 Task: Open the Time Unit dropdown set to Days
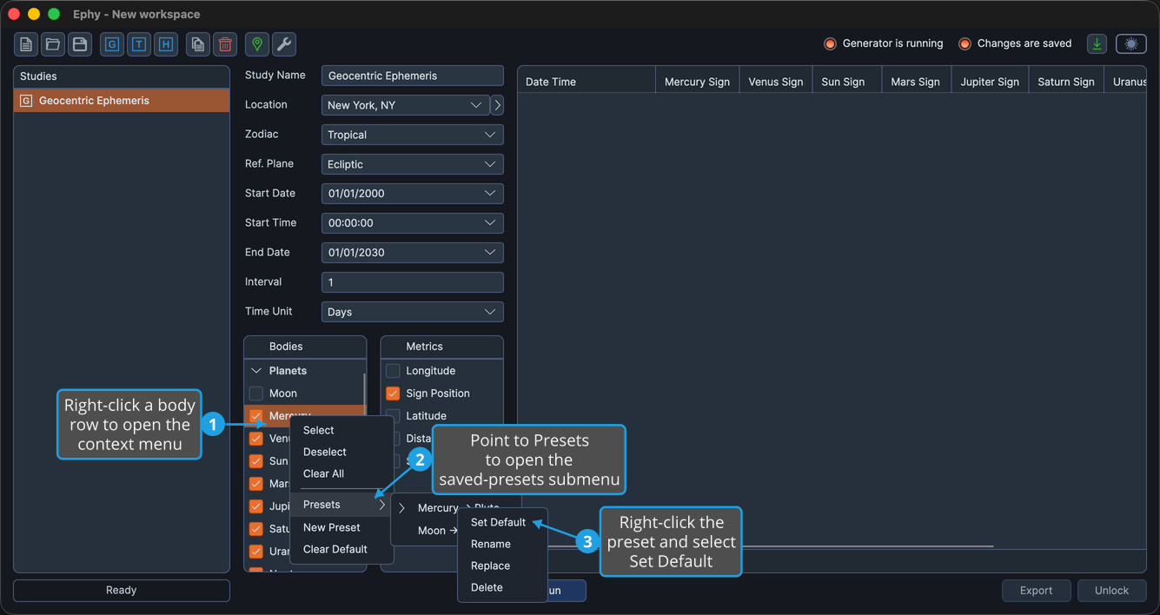[x=413, y=312]
